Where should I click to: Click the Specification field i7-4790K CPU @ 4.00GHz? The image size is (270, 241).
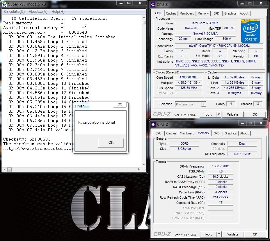click(219, 46)
